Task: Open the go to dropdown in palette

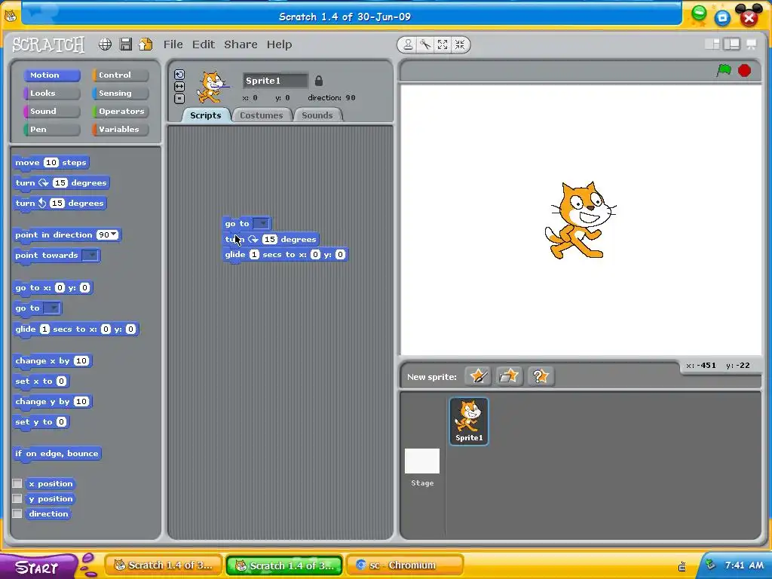Action: tap(52, 308)
